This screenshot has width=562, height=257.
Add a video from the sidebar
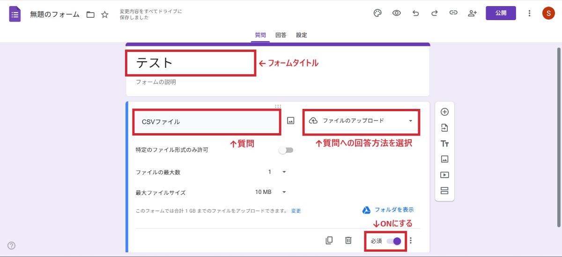[x=444, y=175]
